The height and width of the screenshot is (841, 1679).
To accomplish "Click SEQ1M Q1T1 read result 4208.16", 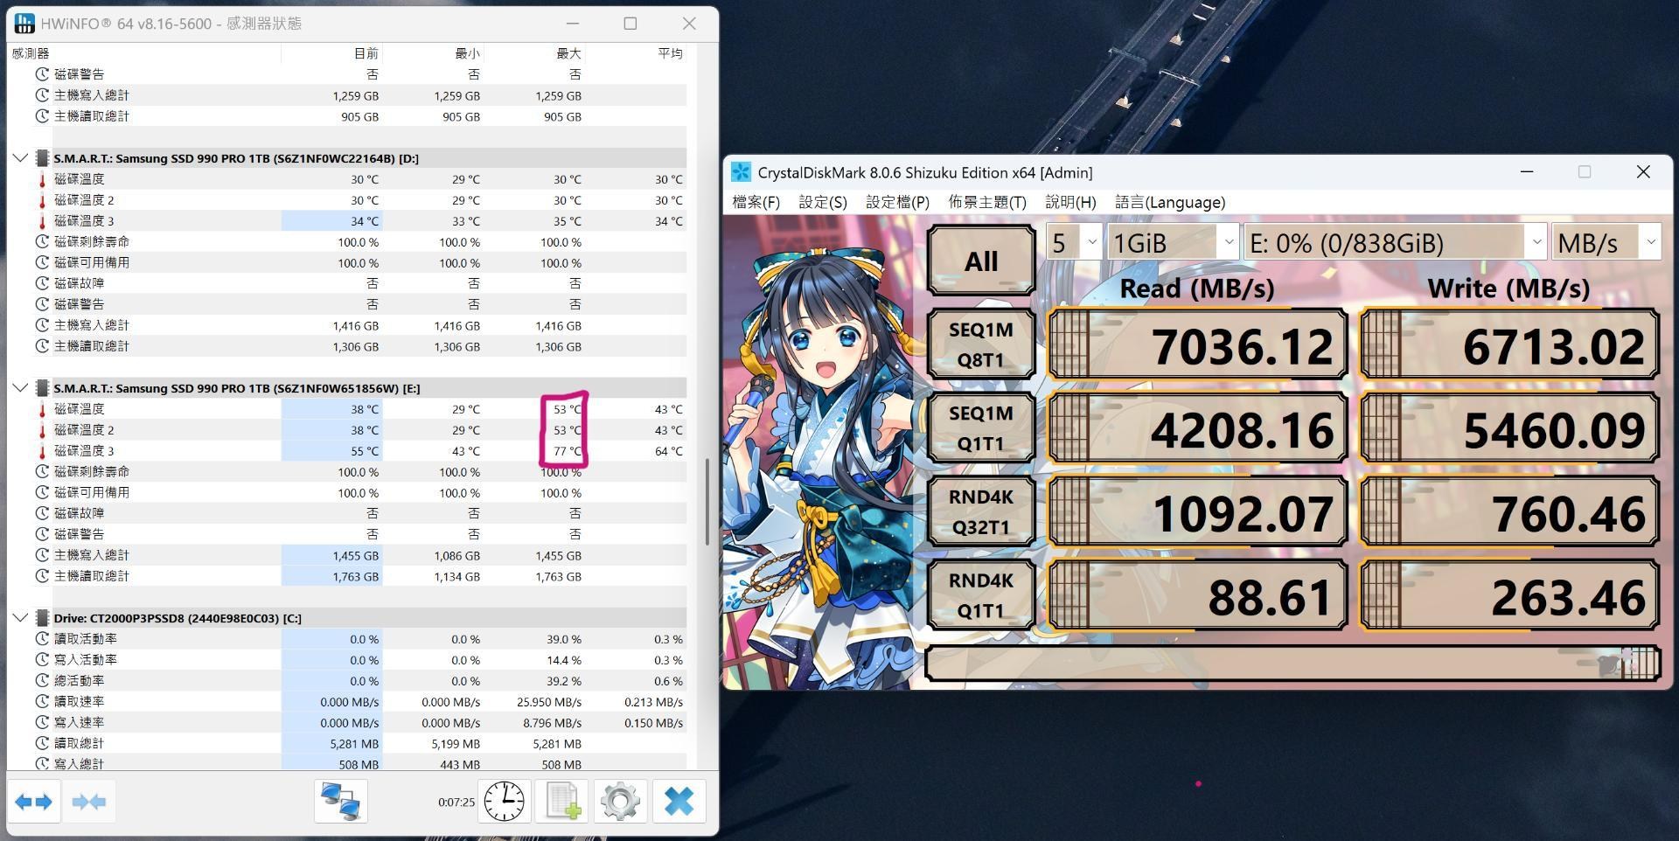I will 1198,427.
